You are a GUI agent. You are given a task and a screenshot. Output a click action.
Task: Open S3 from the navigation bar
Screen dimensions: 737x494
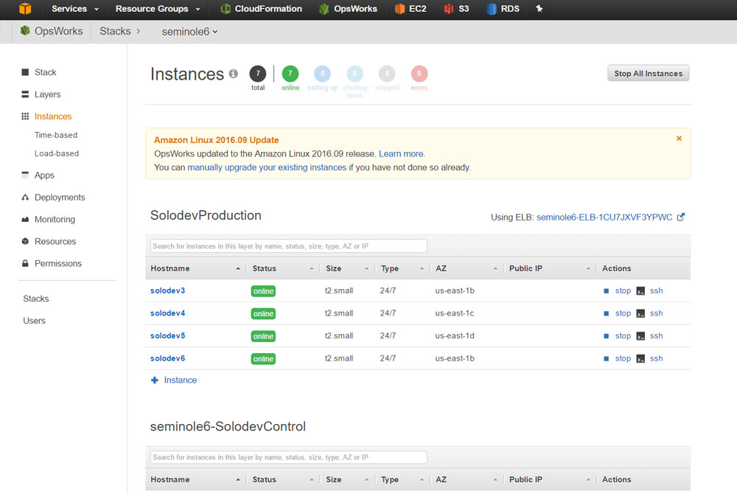(x=461, y=10)
